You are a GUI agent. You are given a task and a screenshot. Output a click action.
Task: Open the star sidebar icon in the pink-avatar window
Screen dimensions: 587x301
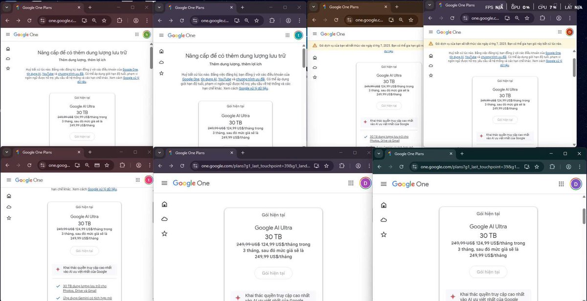[x=9, y=218]
